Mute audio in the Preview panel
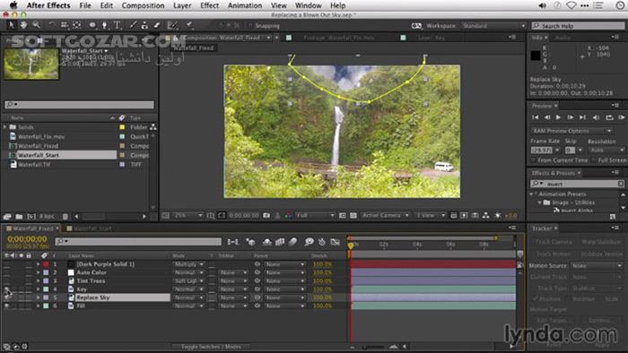 (x=597, y=117)
